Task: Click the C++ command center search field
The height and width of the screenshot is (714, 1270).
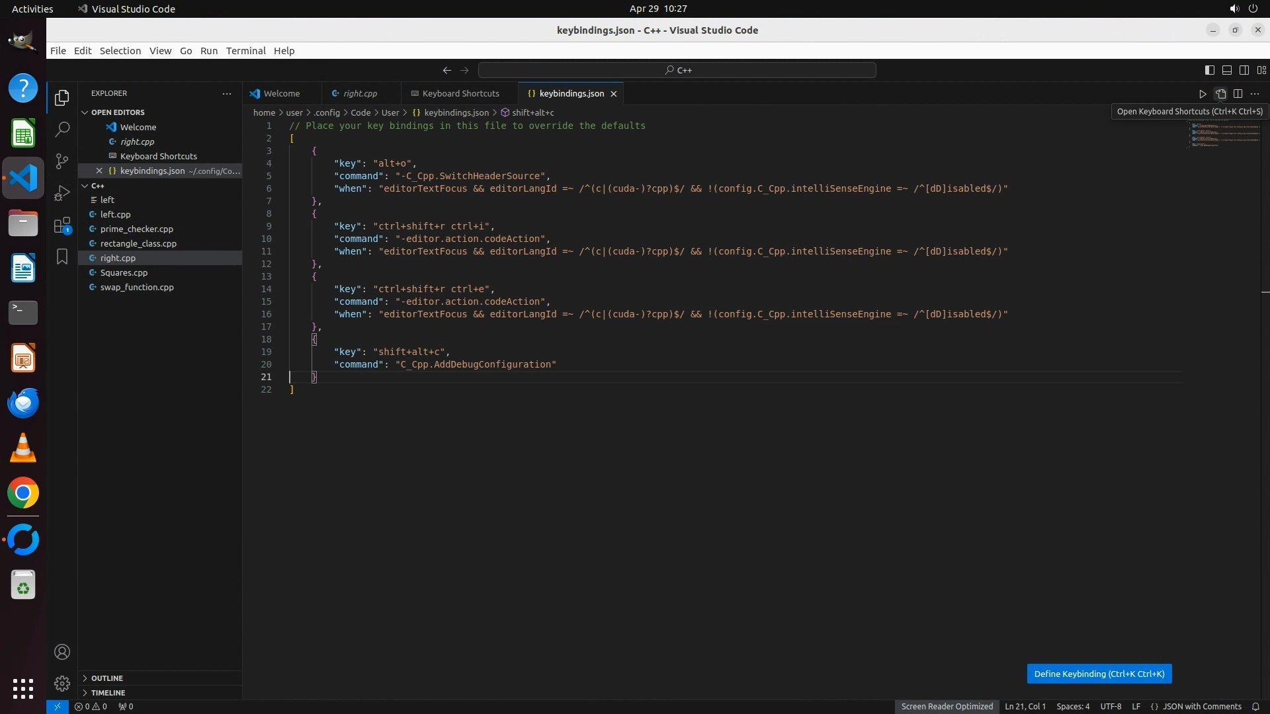Action: pos(677,70)
